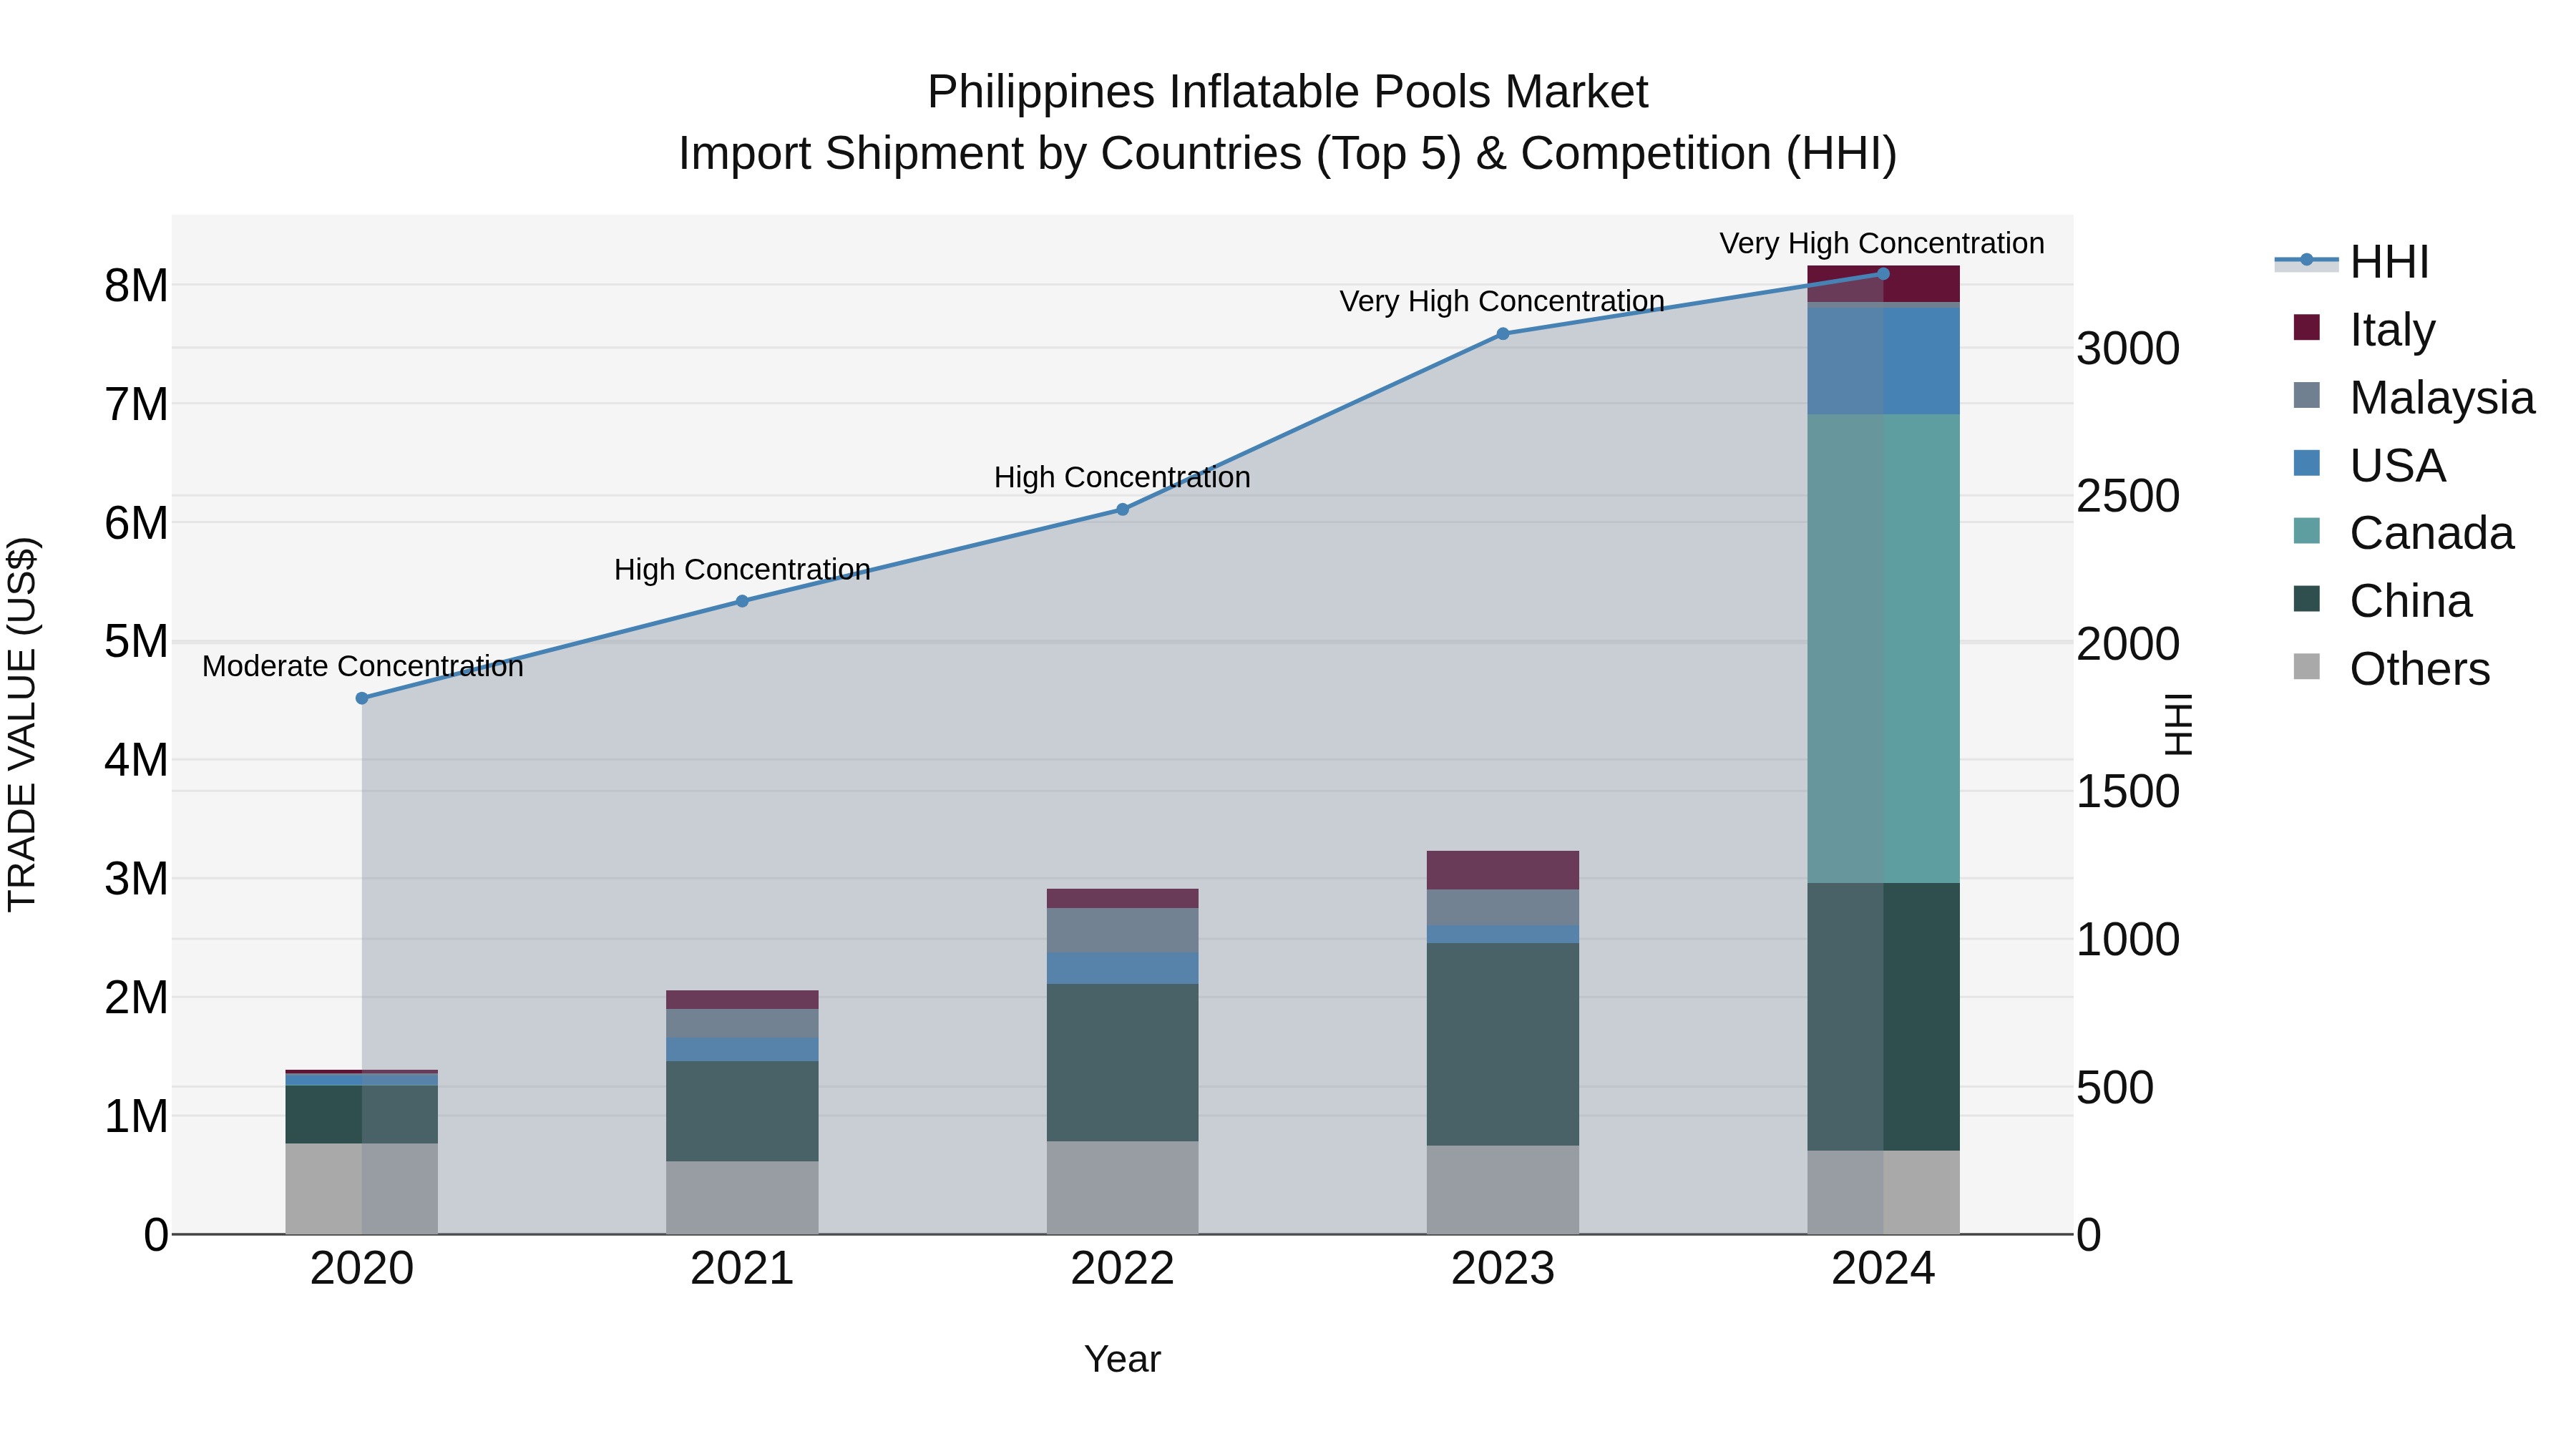
Task: Click the 'TRADE VALUE (US$)' axis title
Action: click(22, 724)
